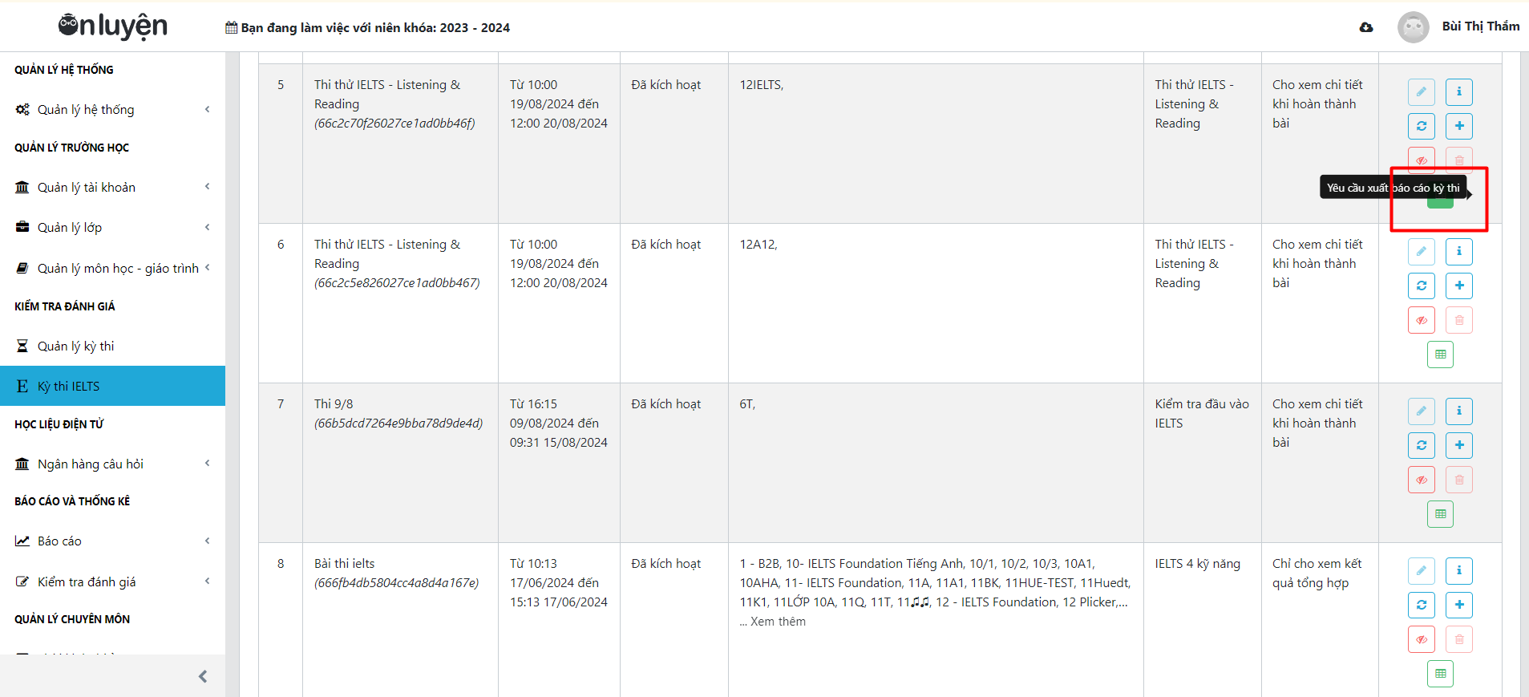
Task: Open Kỳ thi IELTS menu item
Action: 112,386
